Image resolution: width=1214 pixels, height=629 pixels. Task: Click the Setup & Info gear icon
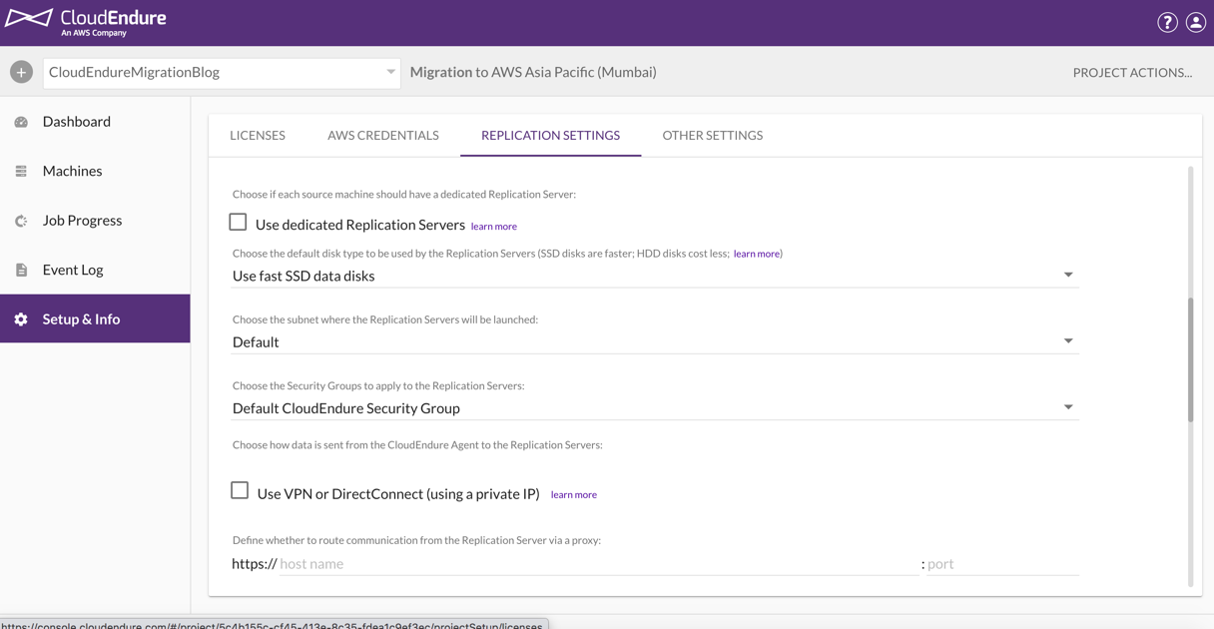pos(20,318)
